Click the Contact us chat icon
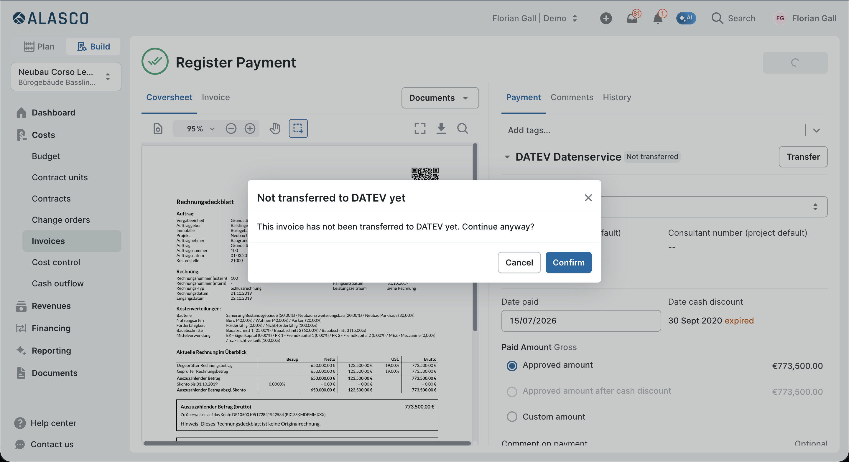Image resolution: width=849 pixels, height=462 pixels. 20,444
